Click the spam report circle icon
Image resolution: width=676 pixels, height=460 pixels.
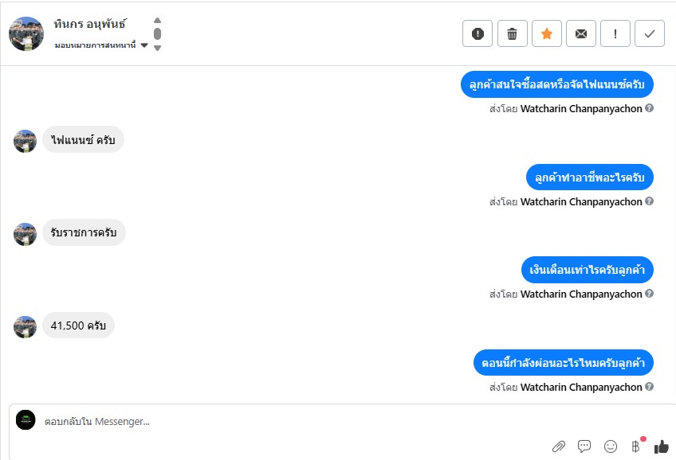[478, 33]
